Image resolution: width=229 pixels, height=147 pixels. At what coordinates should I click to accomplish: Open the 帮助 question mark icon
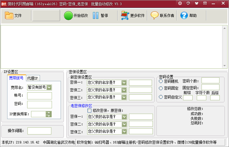pyautogui.click(x=184, y=16)
